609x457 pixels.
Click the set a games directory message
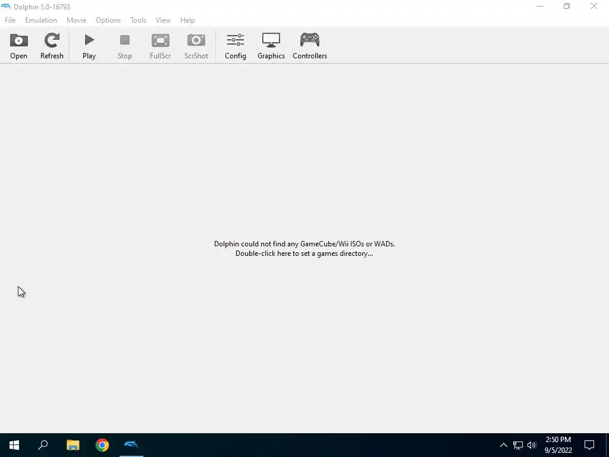click(x=304, y=249)
